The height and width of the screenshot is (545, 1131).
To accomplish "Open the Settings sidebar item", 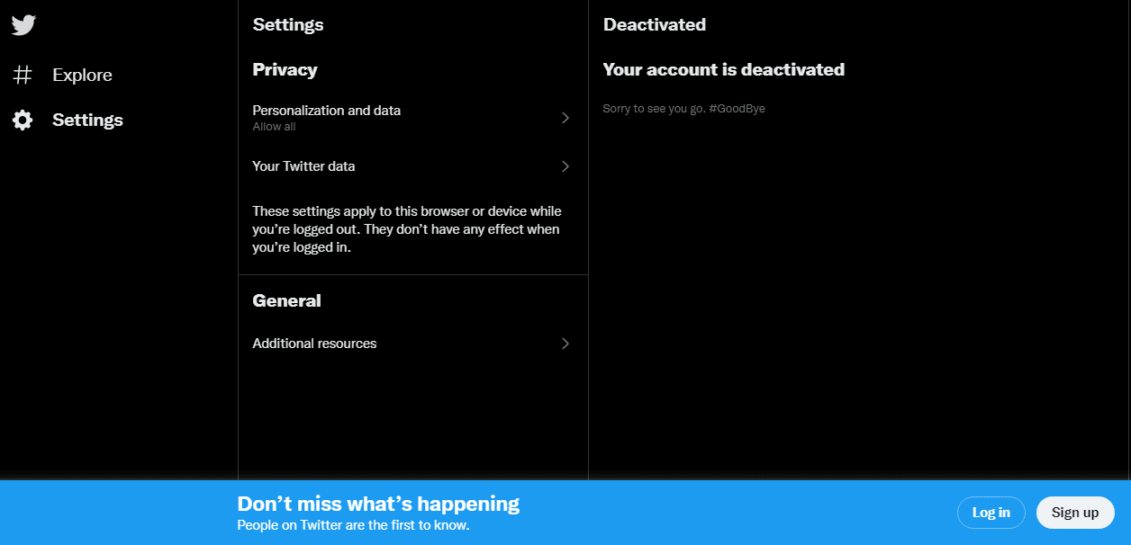I will click(x=68, y=121).
